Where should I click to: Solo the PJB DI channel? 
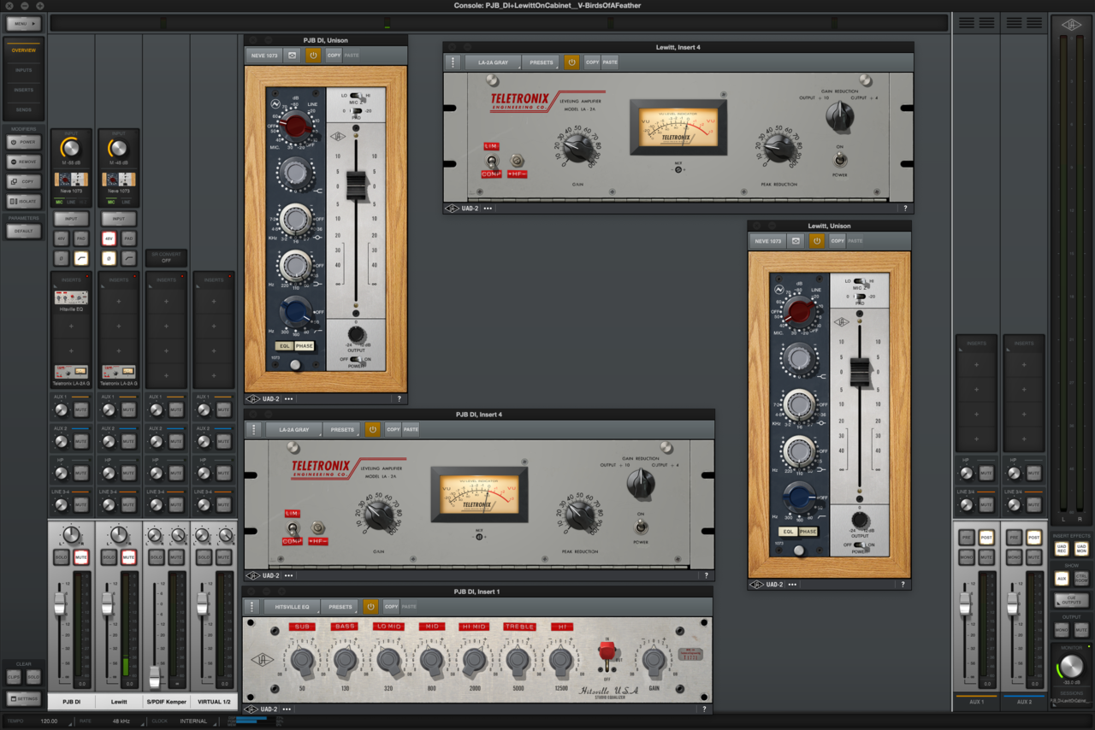pyautogui.click(x=62, y=557)
